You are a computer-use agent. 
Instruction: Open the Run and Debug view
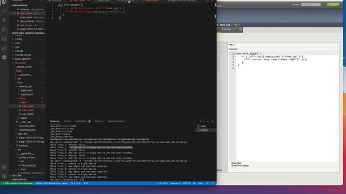[4, 29]
